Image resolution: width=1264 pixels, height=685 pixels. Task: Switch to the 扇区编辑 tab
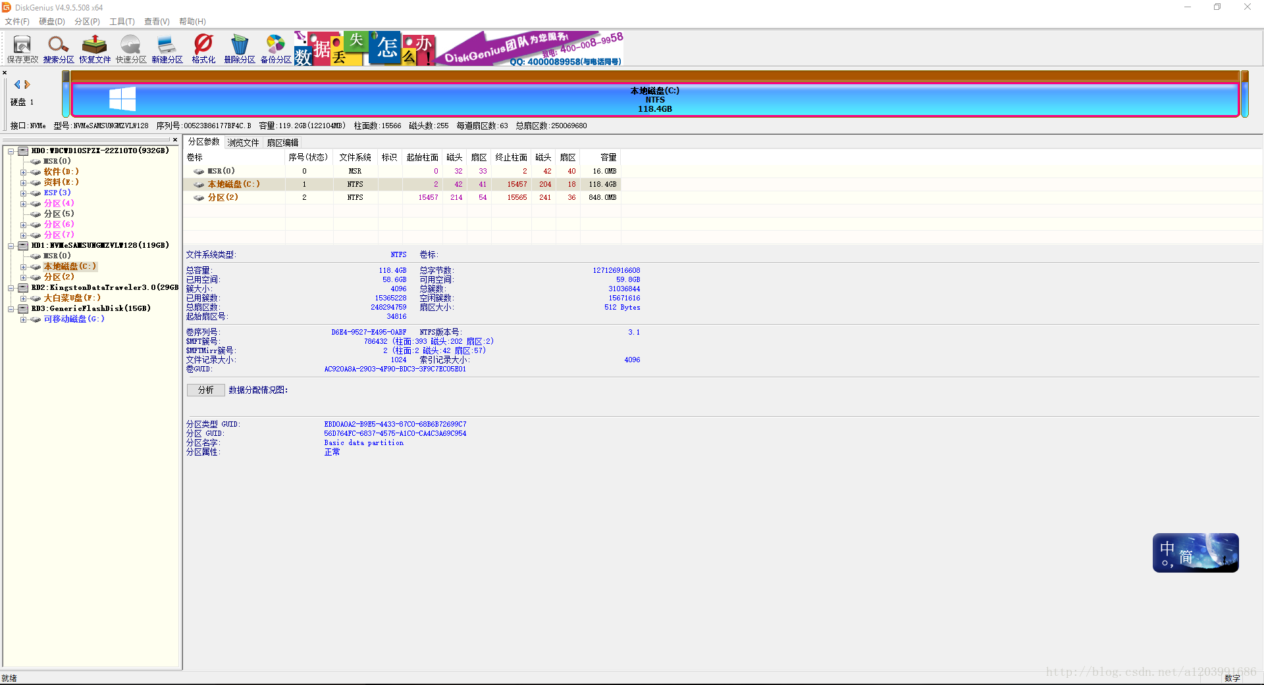click(x=282, y=143)
